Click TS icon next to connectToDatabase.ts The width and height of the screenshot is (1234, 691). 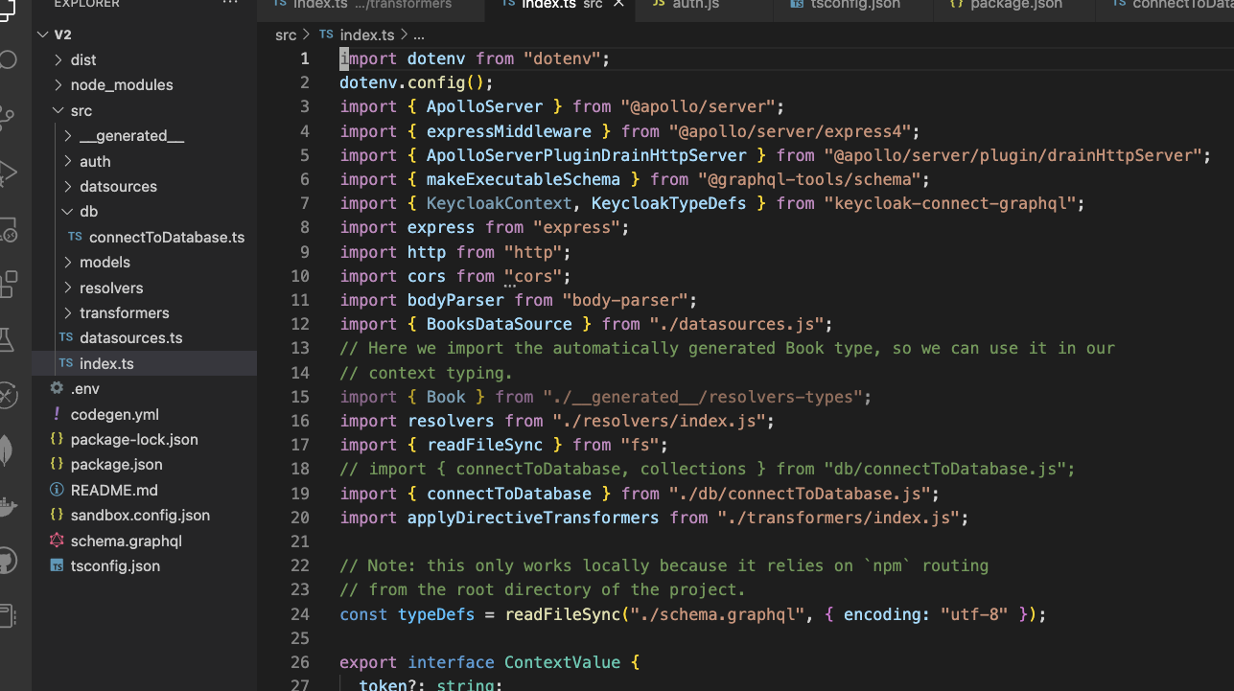[75, 237]
